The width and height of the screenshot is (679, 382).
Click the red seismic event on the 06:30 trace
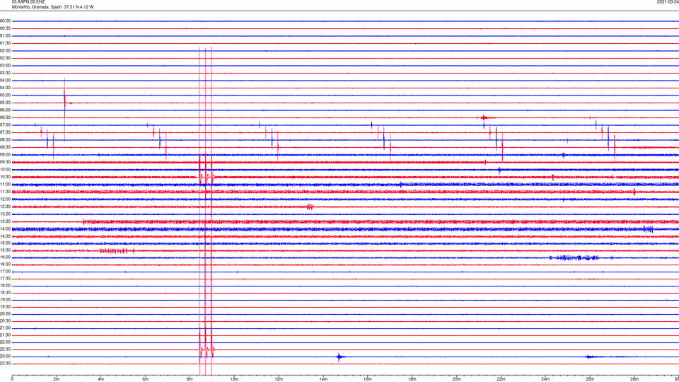[x=485, y=117]
